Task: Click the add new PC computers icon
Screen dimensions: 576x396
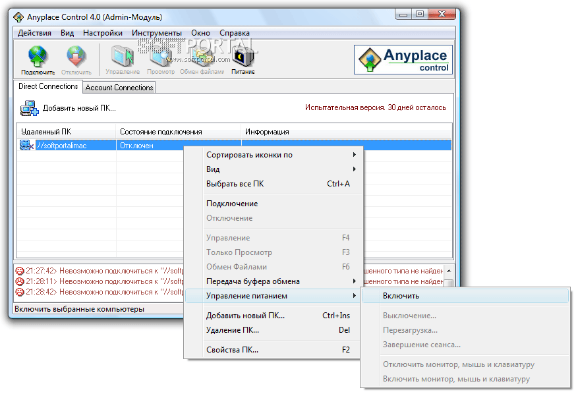Action: point(30,108)
